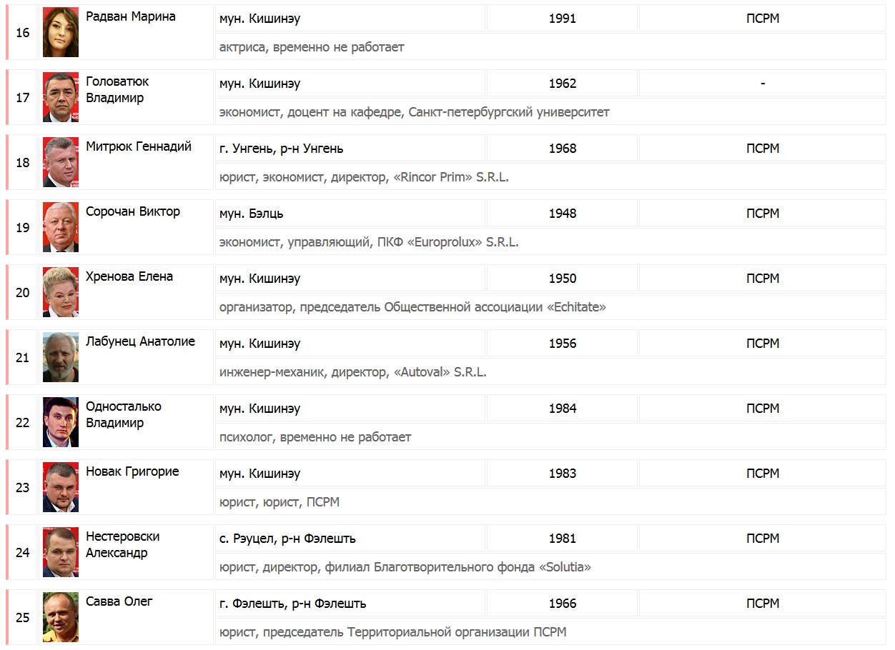The height and width of the screenshot is (650, 895).
Task: Select Митрюк Геннадий's photo
Action: tap(61, 162)
